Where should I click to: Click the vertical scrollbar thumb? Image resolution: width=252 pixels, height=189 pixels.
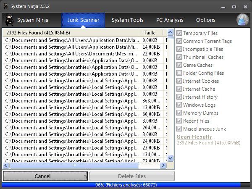170,37
